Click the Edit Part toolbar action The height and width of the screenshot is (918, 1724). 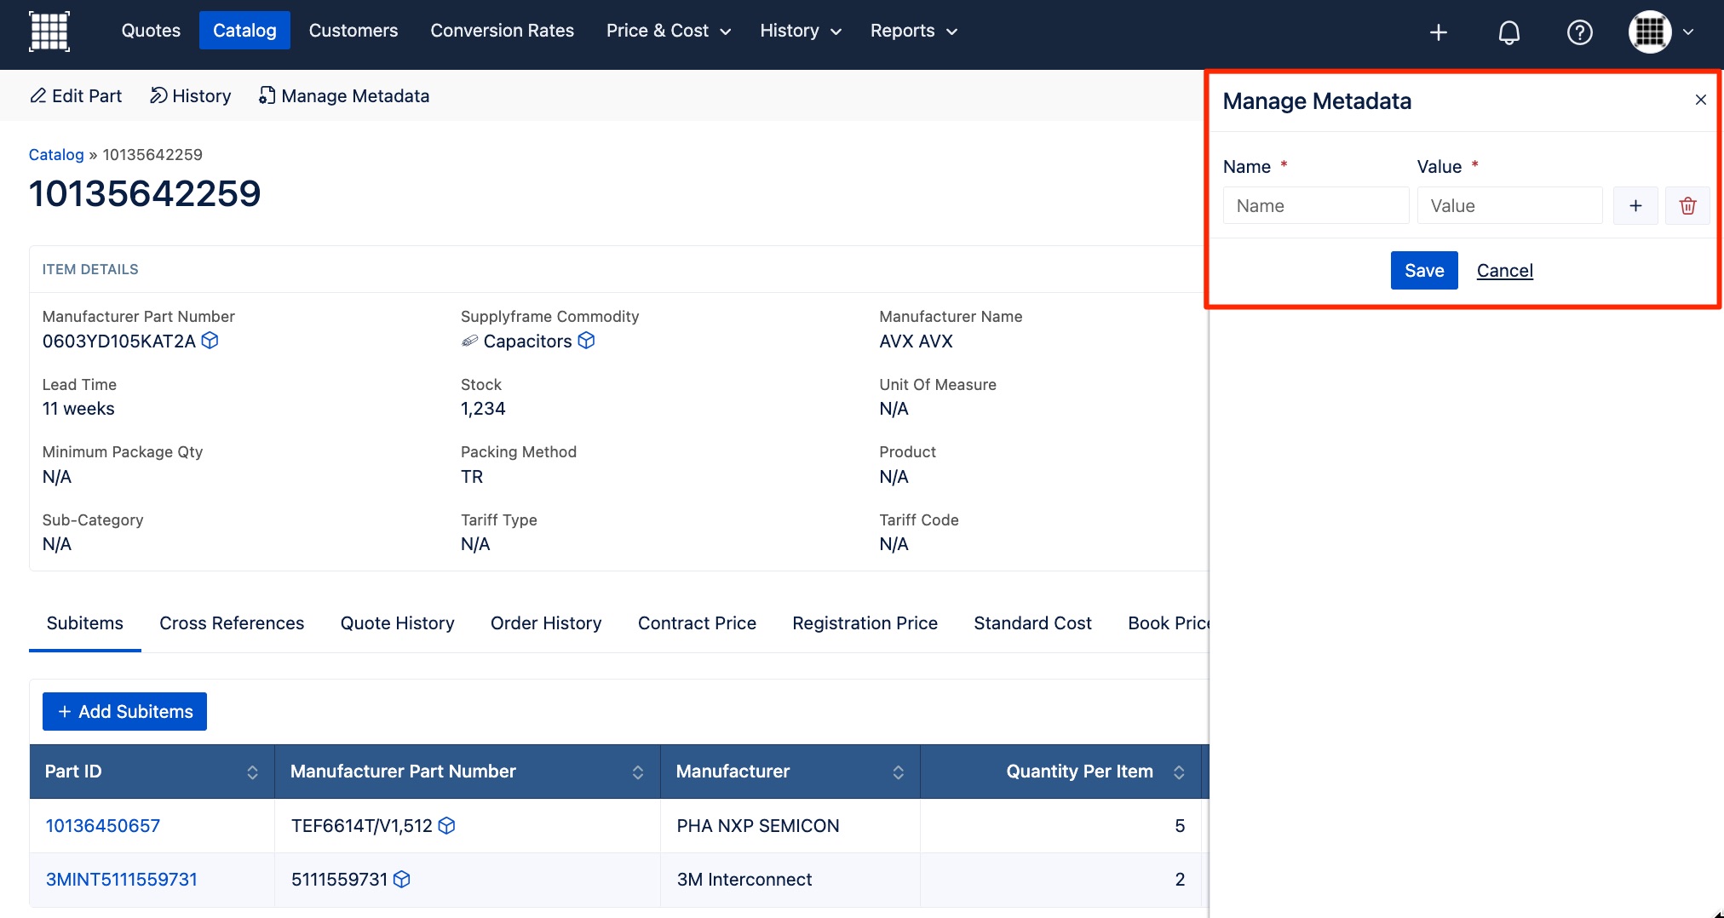click(x=76, y=95)
